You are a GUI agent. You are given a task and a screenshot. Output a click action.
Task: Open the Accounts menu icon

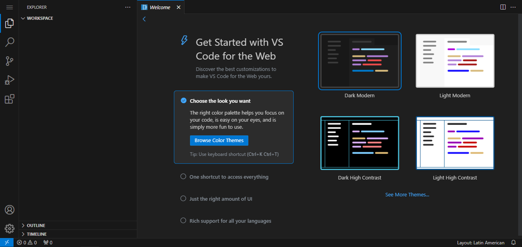[x=9, y=210]
